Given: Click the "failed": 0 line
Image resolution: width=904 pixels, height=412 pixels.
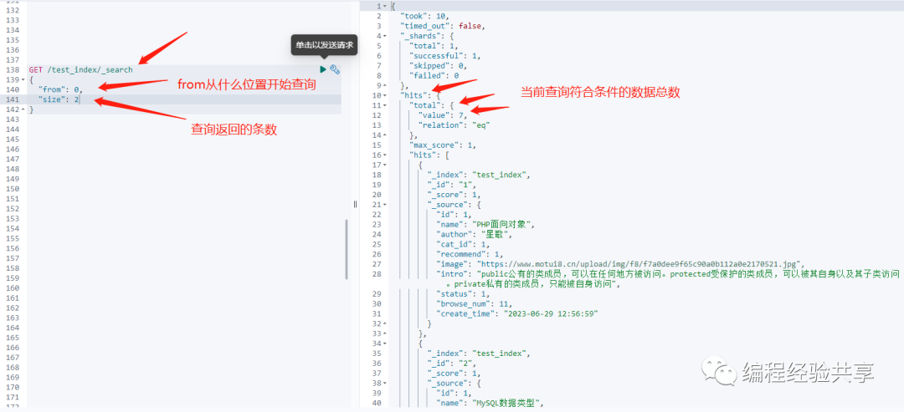Looking at the screenshot, I should coord(434,75).
